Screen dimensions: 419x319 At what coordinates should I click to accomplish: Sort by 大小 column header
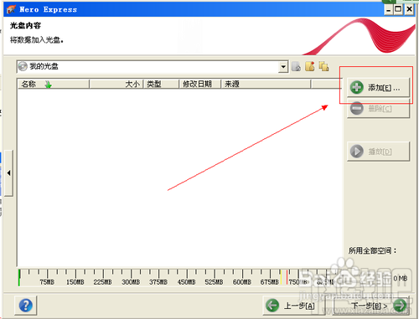116,84
